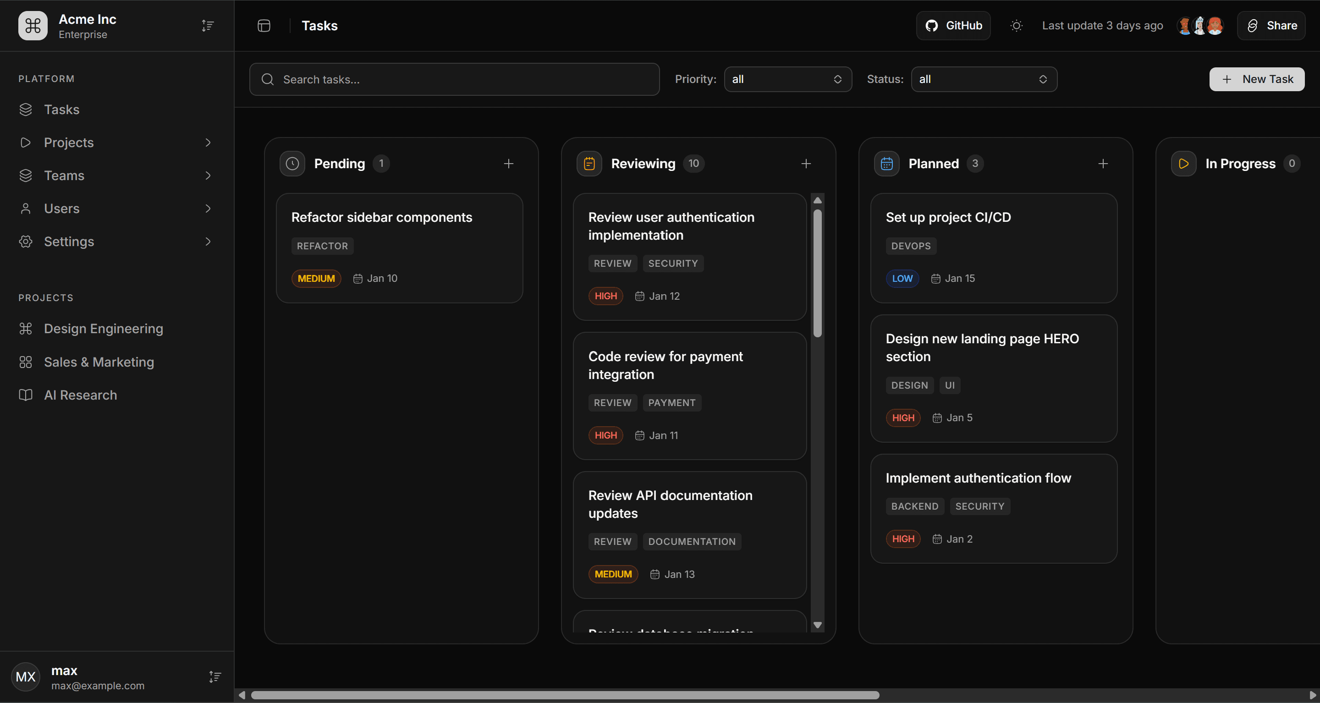Click the Users person icon

[x=26, y=209]
